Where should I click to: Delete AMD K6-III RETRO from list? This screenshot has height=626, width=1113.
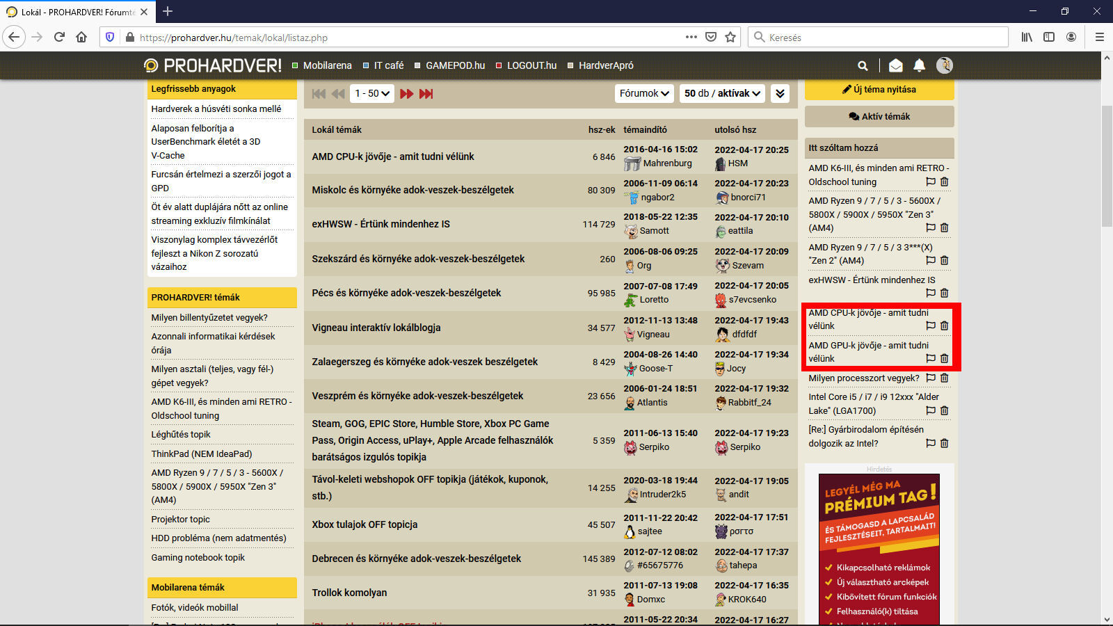pyautogui.click(x=945, y=182)
